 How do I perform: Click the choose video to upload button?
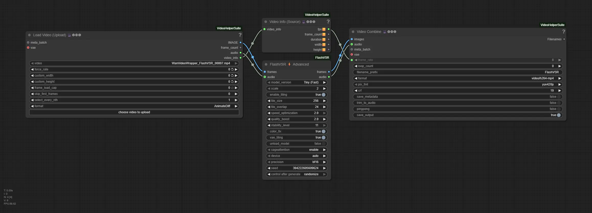[x=134, y=112]
